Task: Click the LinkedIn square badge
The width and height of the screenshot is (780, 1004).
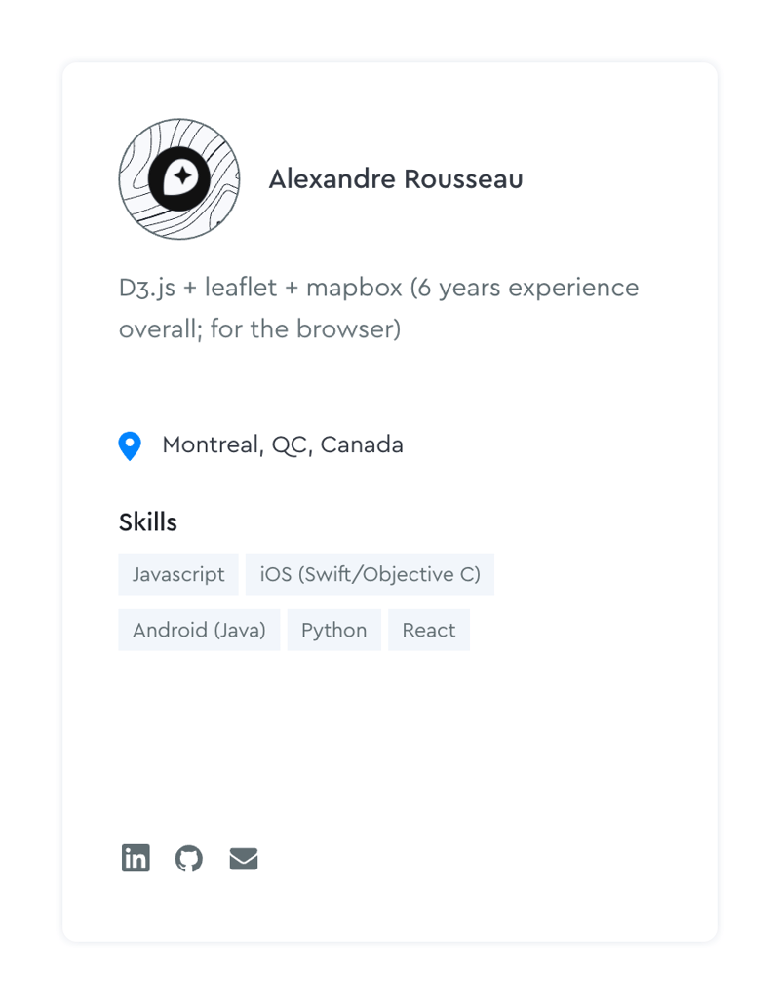Action: click(136, 858)
